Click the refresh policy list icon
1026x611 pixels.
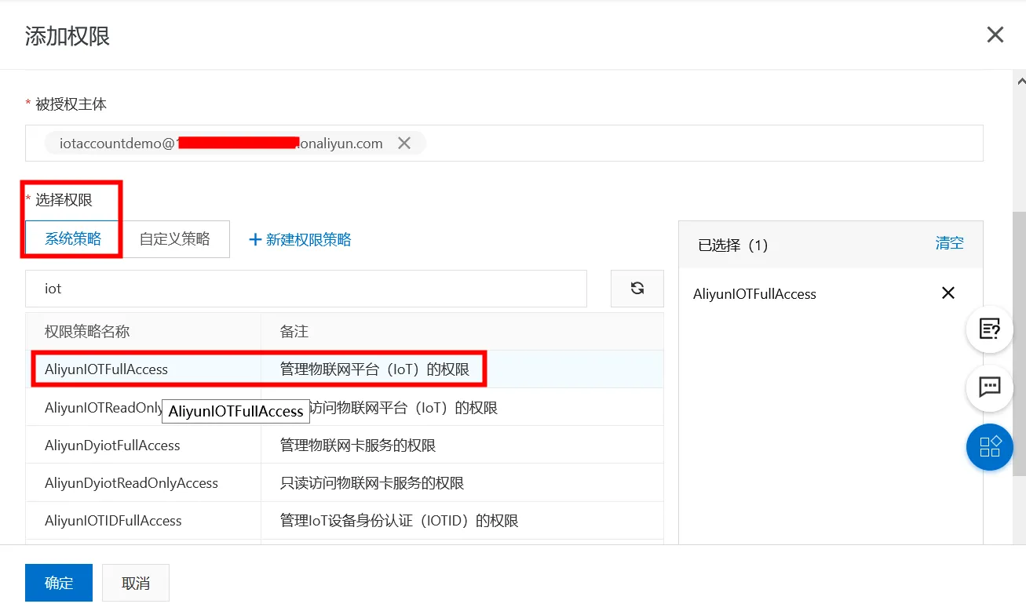pyautogui.click(x=637, y=289)
